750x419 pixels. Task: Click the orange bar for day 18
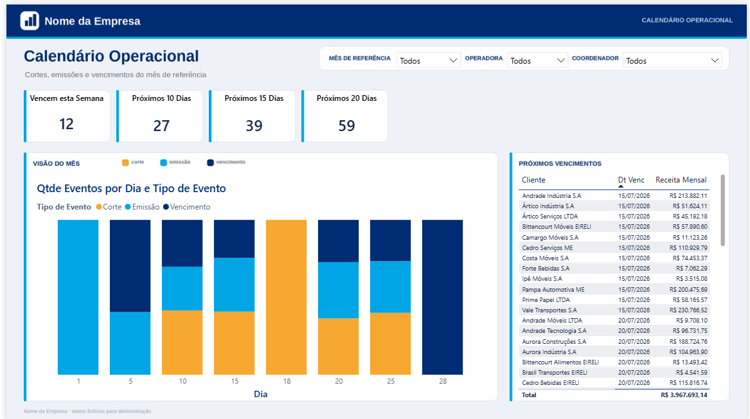tap(286, 297)
